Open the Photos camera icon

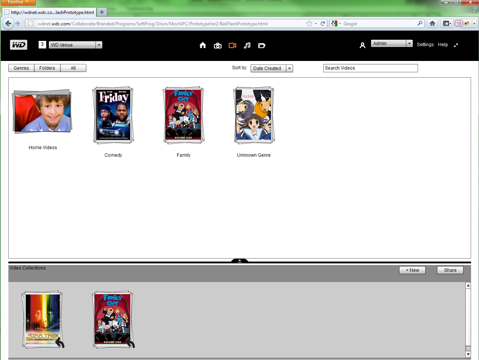(x=218, y=45)
